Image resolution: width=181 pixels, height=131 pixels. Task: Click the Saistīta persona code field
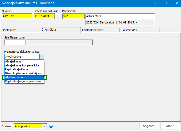coord(15,42)
